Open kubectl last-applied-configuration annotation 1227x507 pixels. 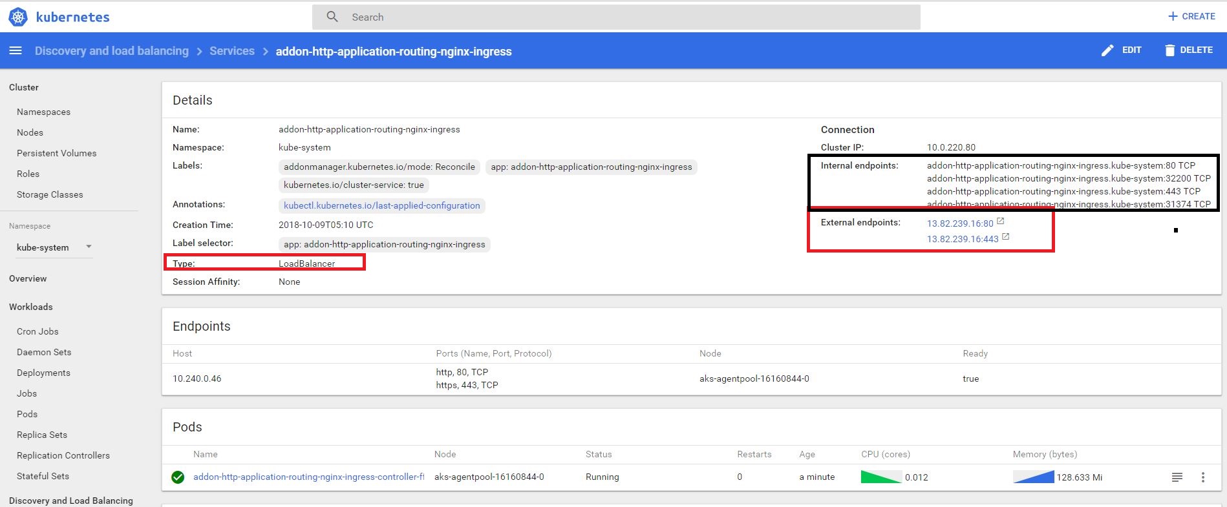tap(382, 205)
